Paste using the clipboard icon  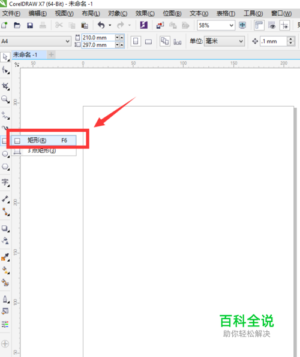pyautogui.click(x=85, y=25)
